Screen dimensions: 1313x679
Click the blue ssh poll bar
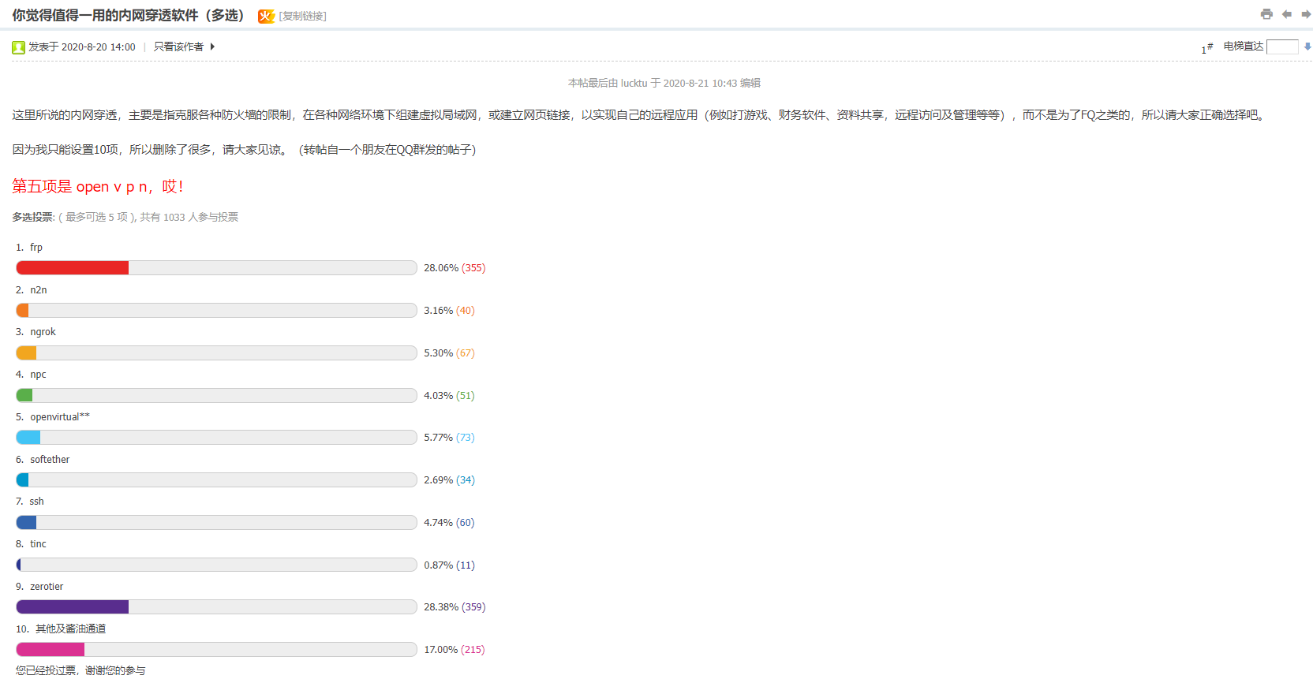click(x=26, y=523)
